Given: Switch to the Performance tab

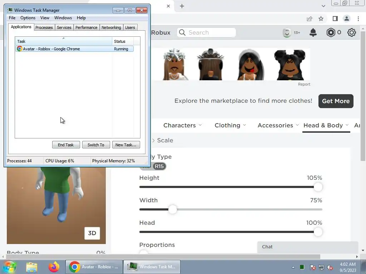Looking at the screenshot, I should click(86, 27).
